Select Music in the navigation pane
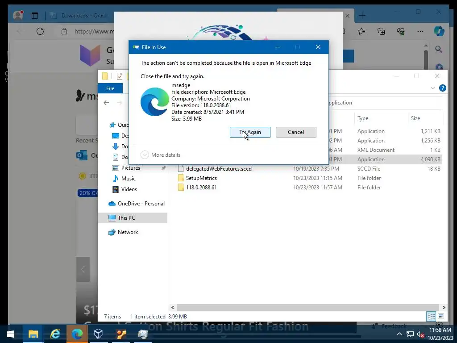Viewport: 457px width, 343px height. pyautogui.click(x=128, y=179)
